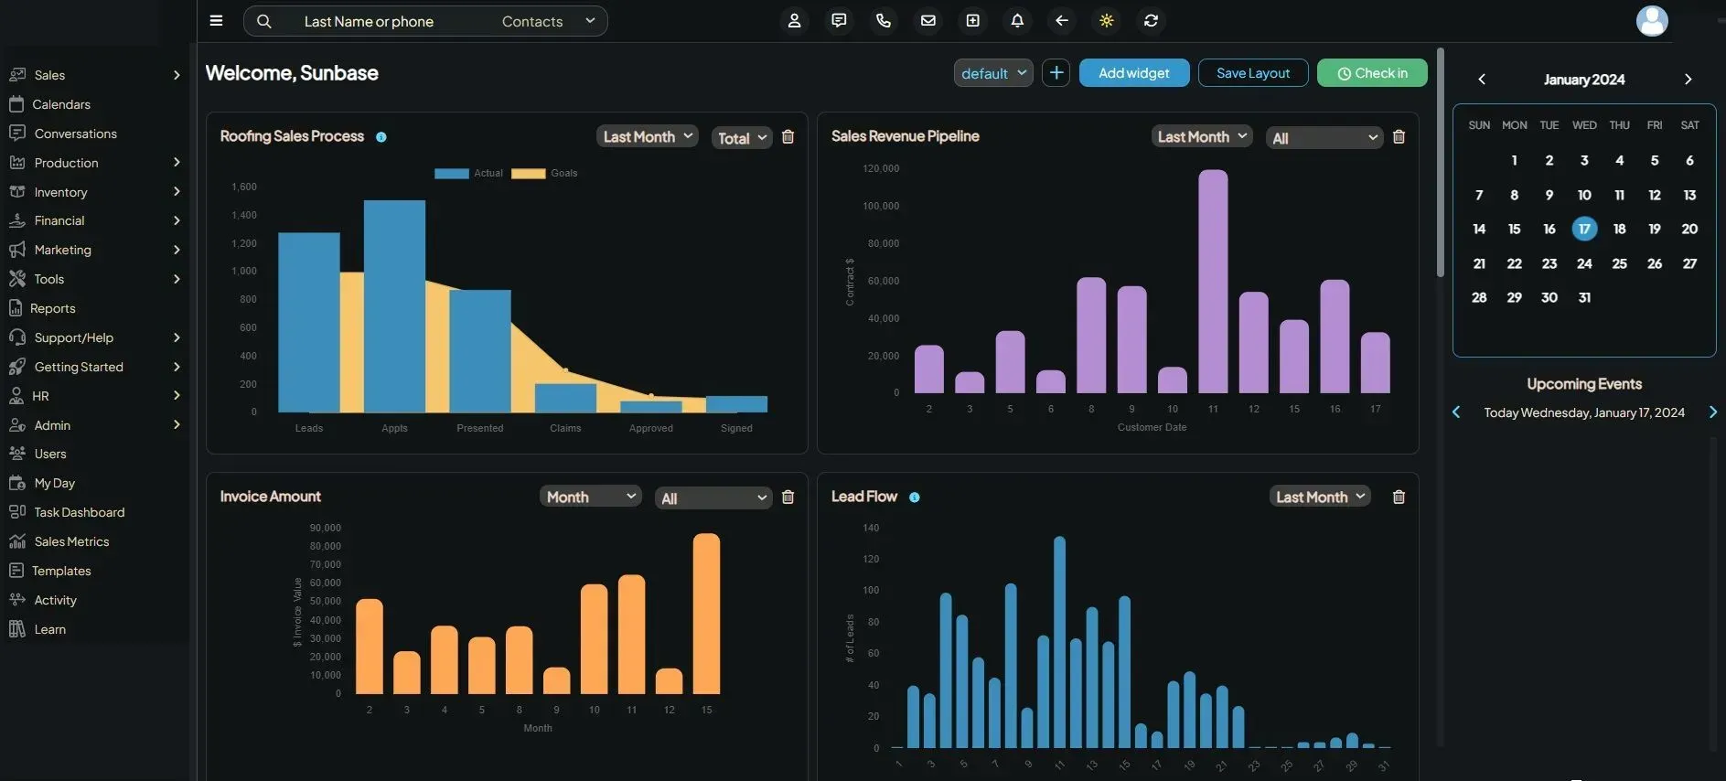Image resolution: width=1726 pixels, height=781 pixels.
Task: Open Roofing Sales Process Last Month dropdown
Action: pos(647,137)
